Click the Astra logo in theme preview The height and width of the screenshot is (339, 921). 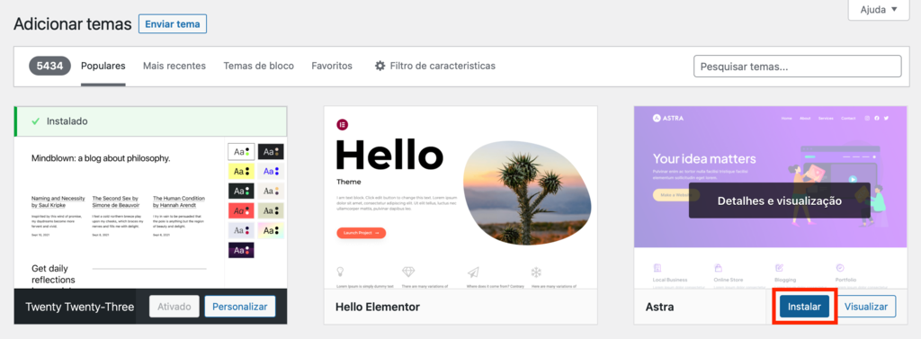[x=668, y=118]
